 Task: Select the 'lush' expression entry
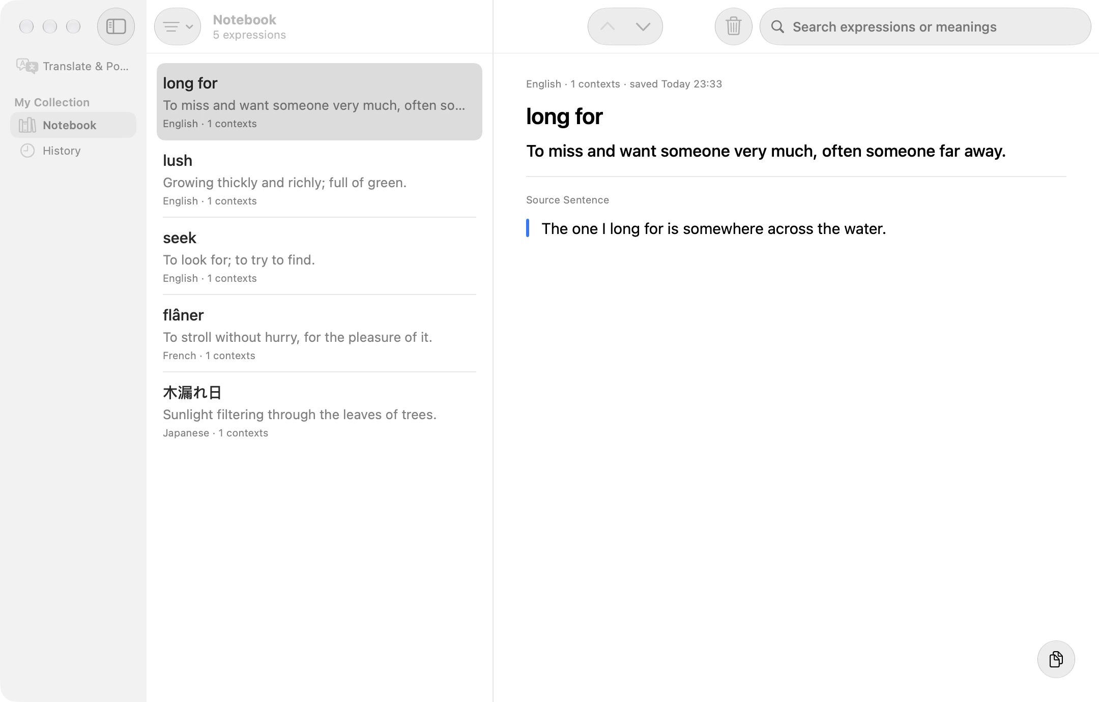[x=320, y=179]
